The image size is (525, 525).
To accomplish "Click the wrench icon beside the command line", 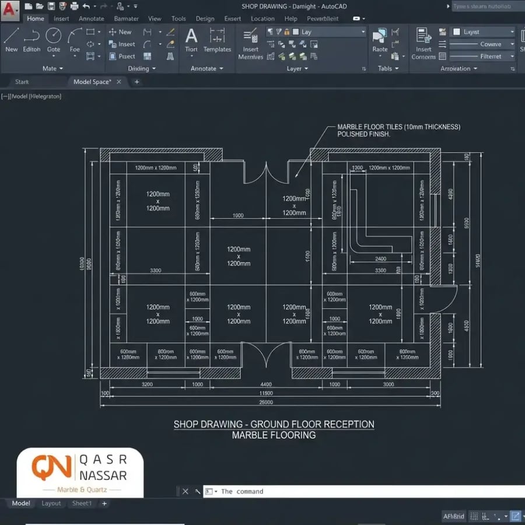I will point(198,491).
